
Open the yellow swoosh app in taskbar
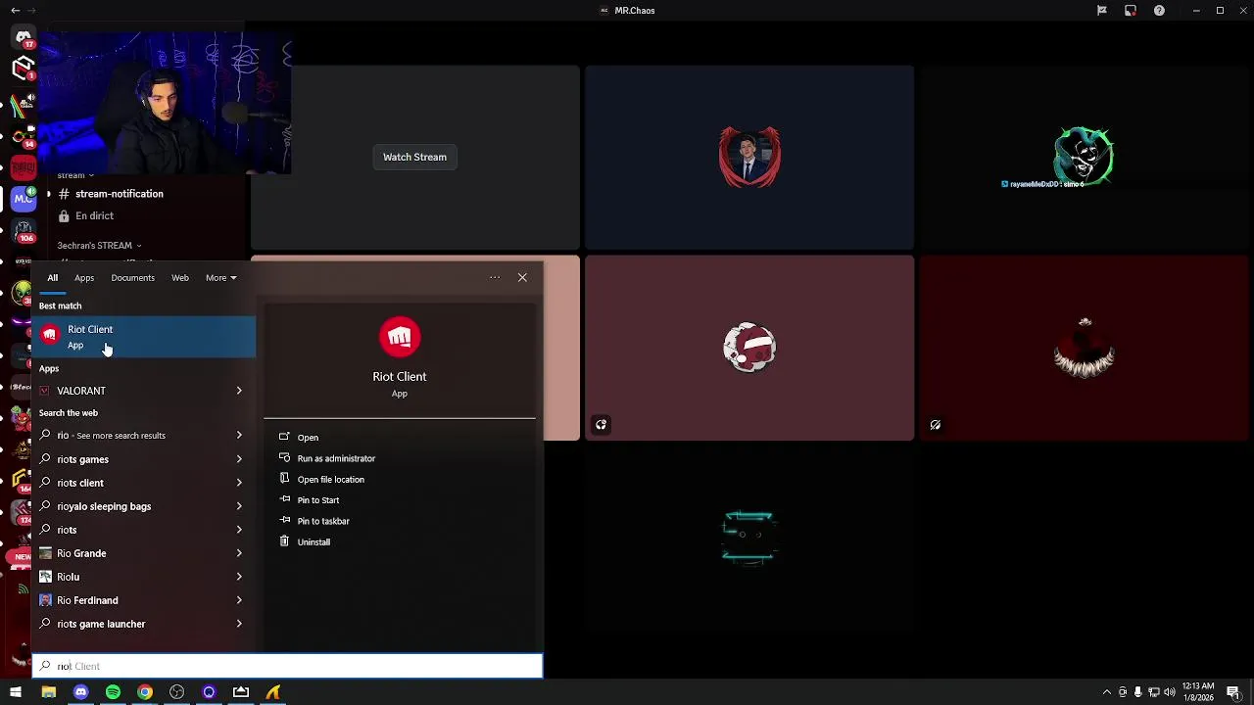273,692
